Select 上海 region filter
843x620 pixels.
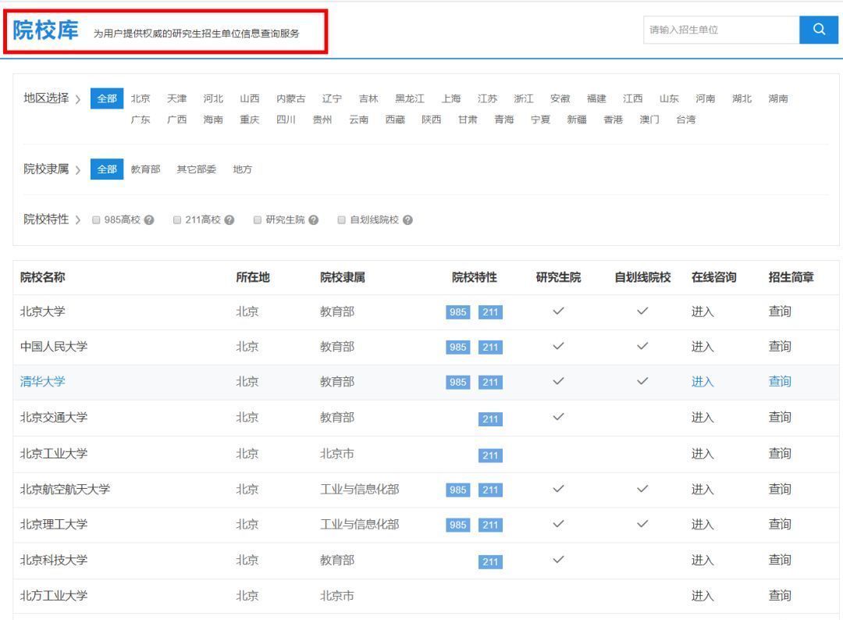point(450,98)
